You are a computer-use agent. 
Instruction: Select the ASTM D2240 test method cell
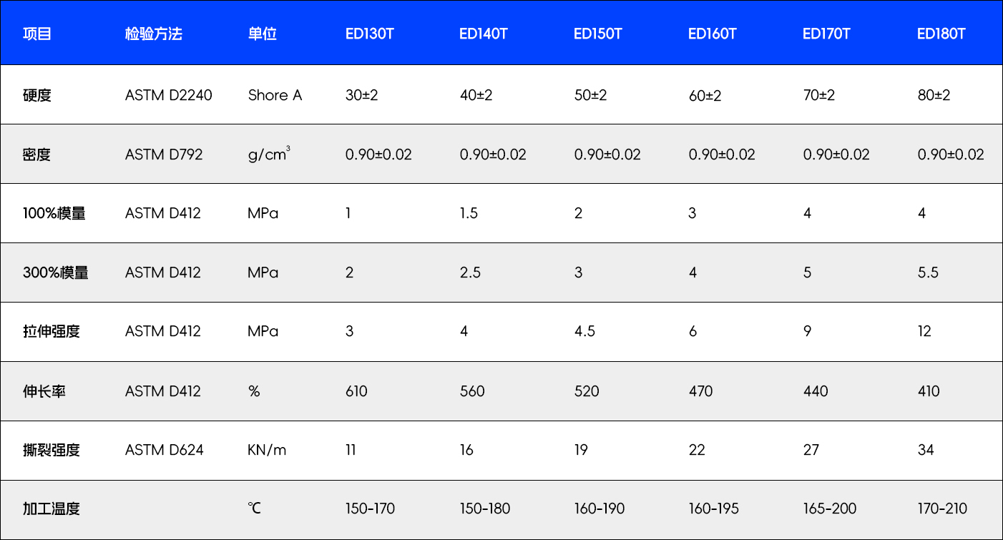click(169, 95)
